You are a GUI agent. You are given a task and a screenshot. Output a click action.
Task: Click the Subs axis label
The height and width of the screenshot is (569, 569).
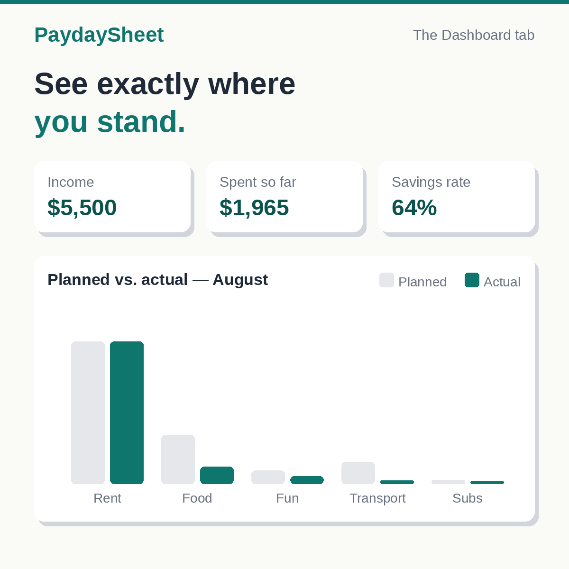tap(468, 498)
